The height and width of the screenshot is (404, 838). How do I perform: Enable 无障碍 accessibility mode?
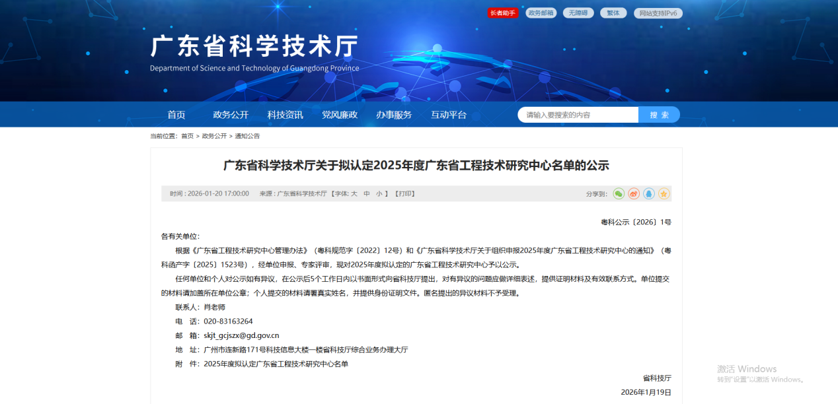click(x=578, y=13)
